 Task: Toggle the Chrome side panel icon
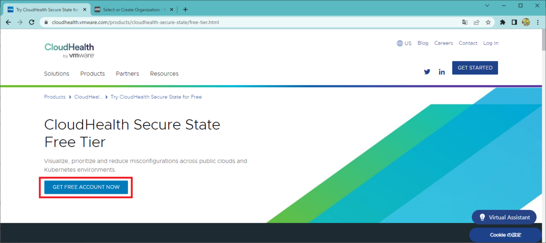click(x=515, y=22)
